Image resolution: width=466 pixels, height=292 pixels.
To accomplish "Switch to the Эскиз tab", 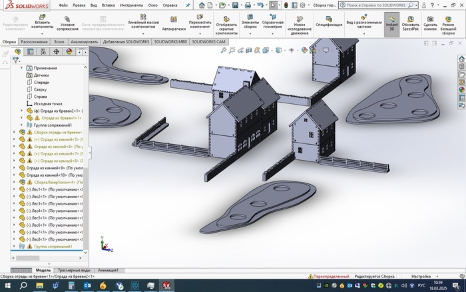I will coord(59,41).
